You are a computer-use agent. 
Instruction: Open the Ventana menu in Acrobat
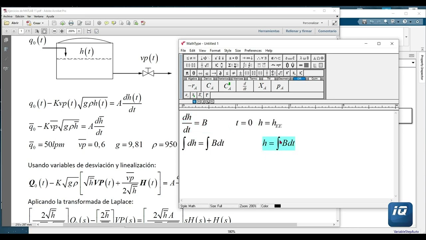(39, 16)
